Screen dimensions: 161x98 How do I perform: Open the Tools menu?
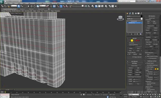click(11, 3)
